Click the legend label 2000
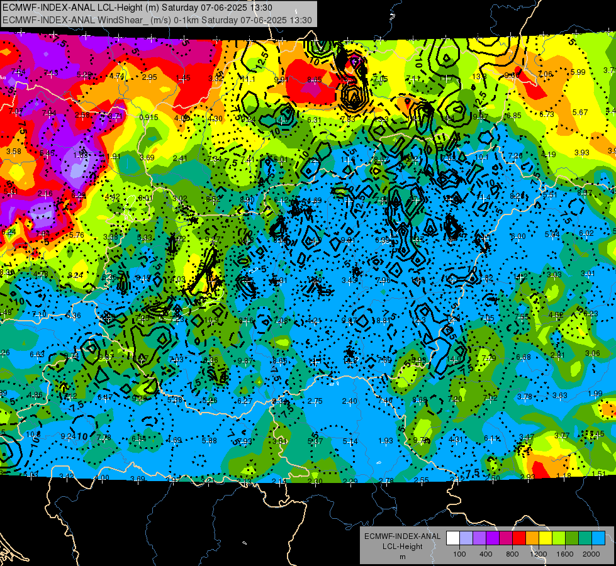Viewport: 616px width, 566px height. pos(591,554)
